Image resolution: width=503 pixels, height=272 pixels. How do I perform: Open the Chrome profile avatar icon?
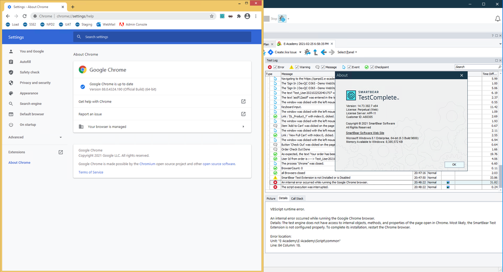pos(247,16)
